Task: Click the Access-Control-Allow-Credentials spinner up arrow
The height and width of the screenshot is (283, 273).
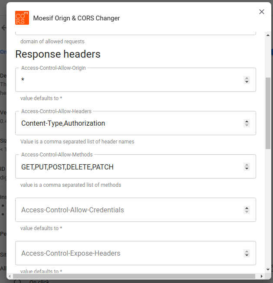Action: coord(247,208)
